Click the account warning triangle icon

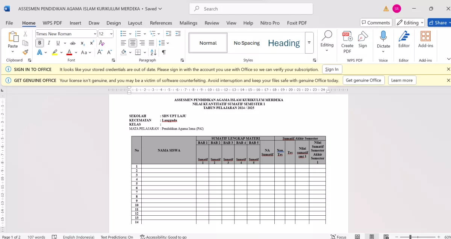[386, 9]
